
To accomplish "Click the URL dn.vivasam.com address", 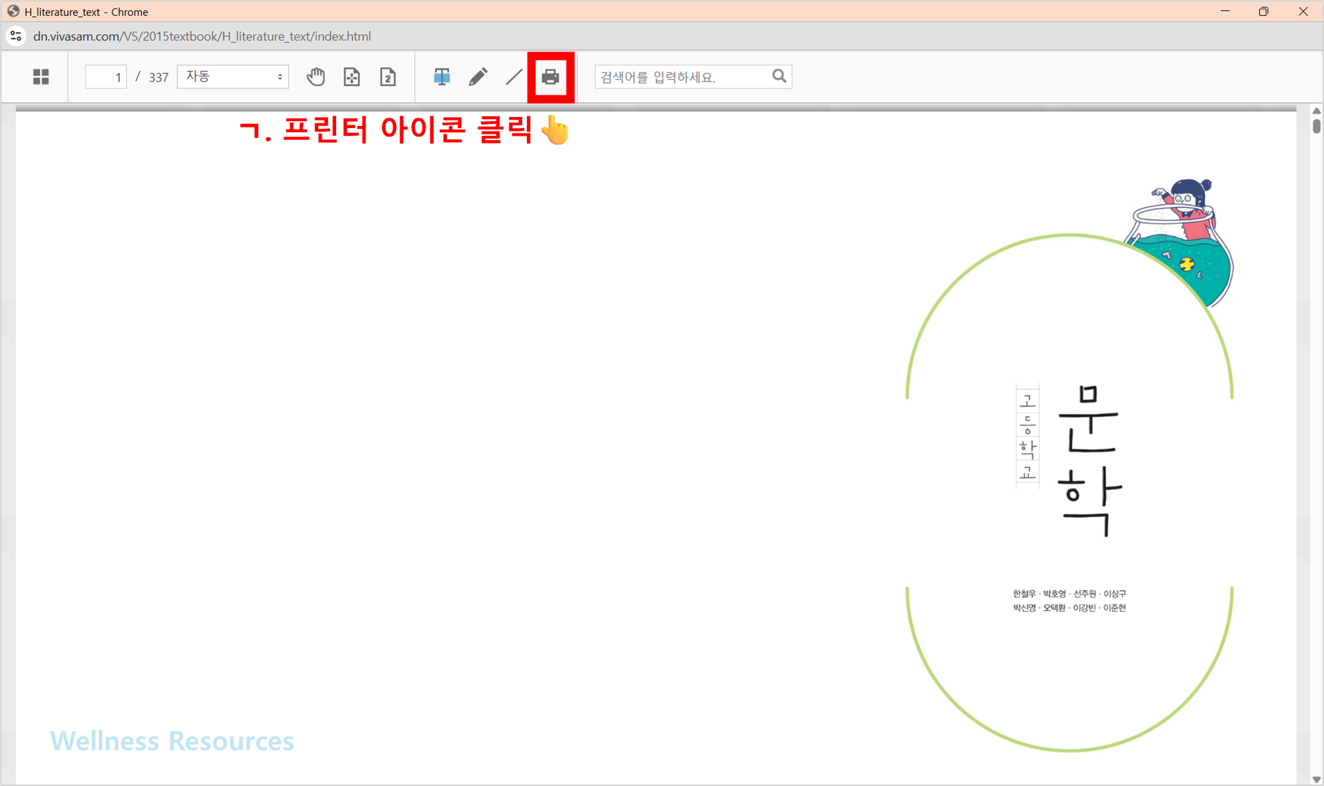I will tap(202, 36).
